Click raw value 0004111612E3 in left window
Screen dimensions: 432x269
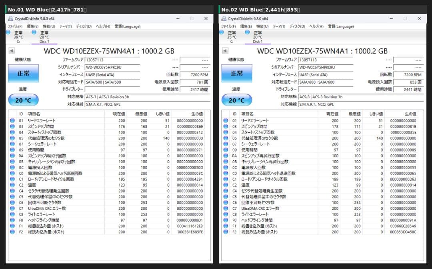[x=190, y=226]
